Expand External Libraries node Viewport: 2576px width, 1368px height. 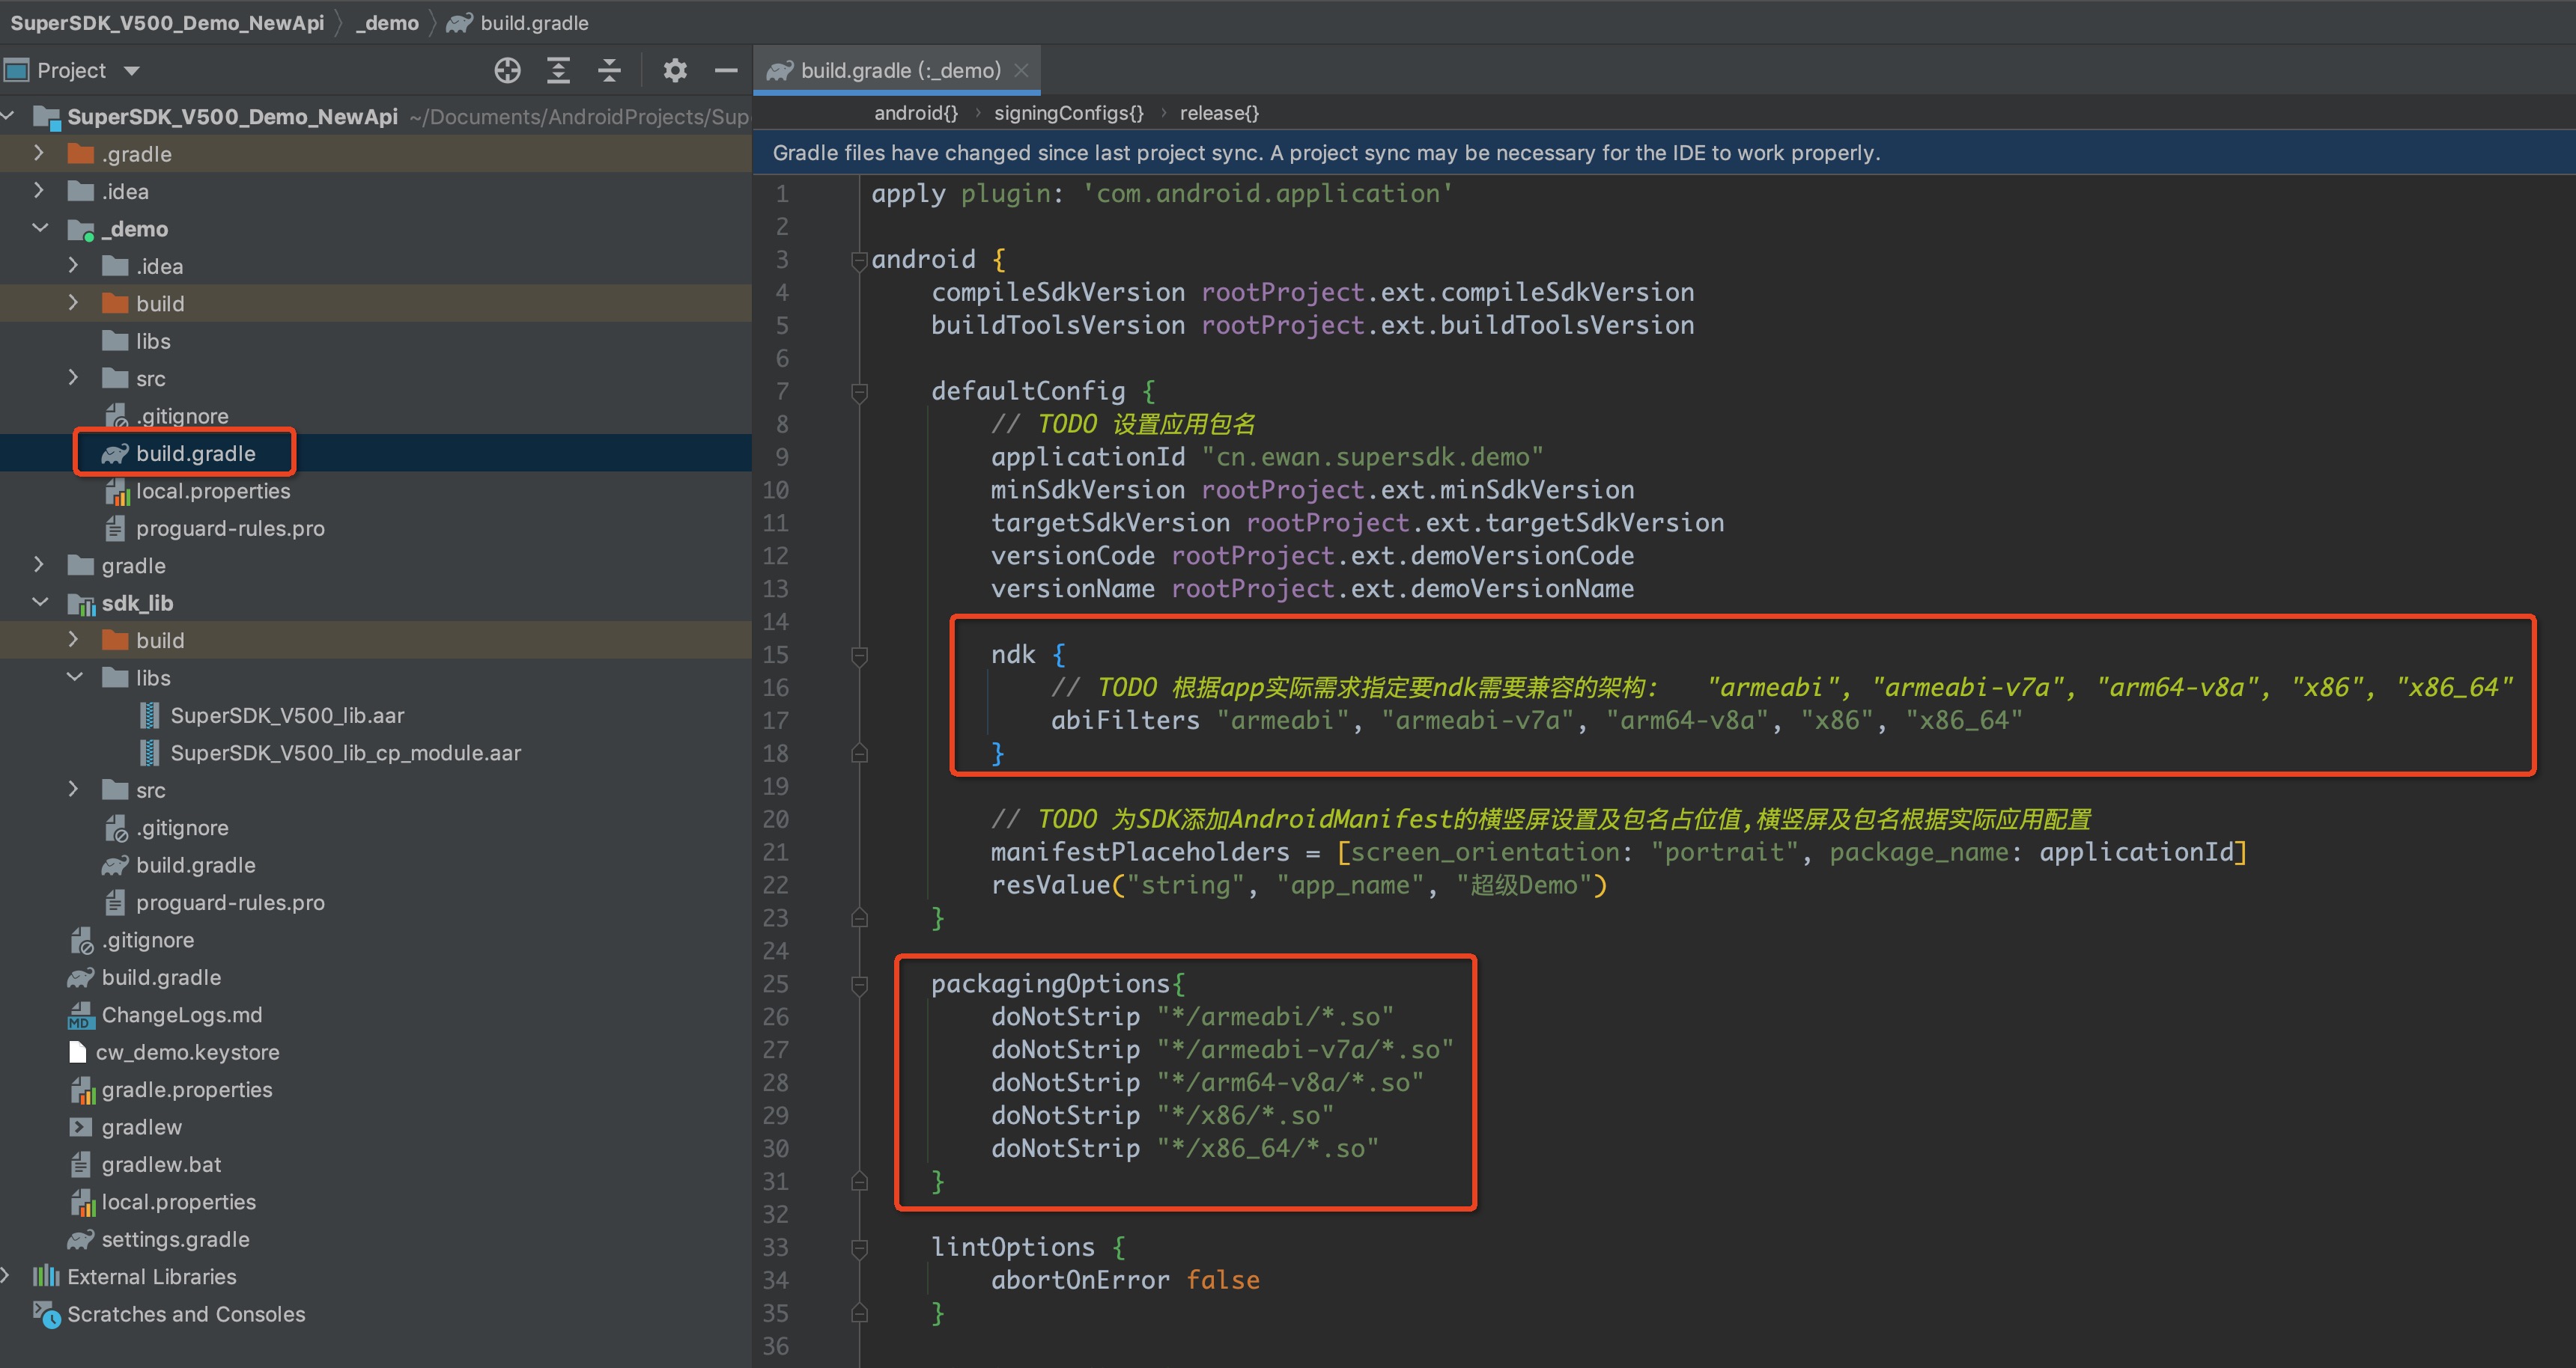[7, 1276]
